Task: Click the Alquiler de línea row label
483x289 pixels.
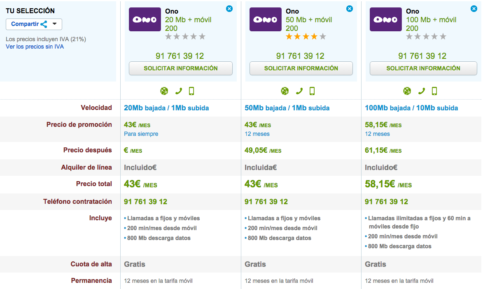Action: [x=86, y=168]
